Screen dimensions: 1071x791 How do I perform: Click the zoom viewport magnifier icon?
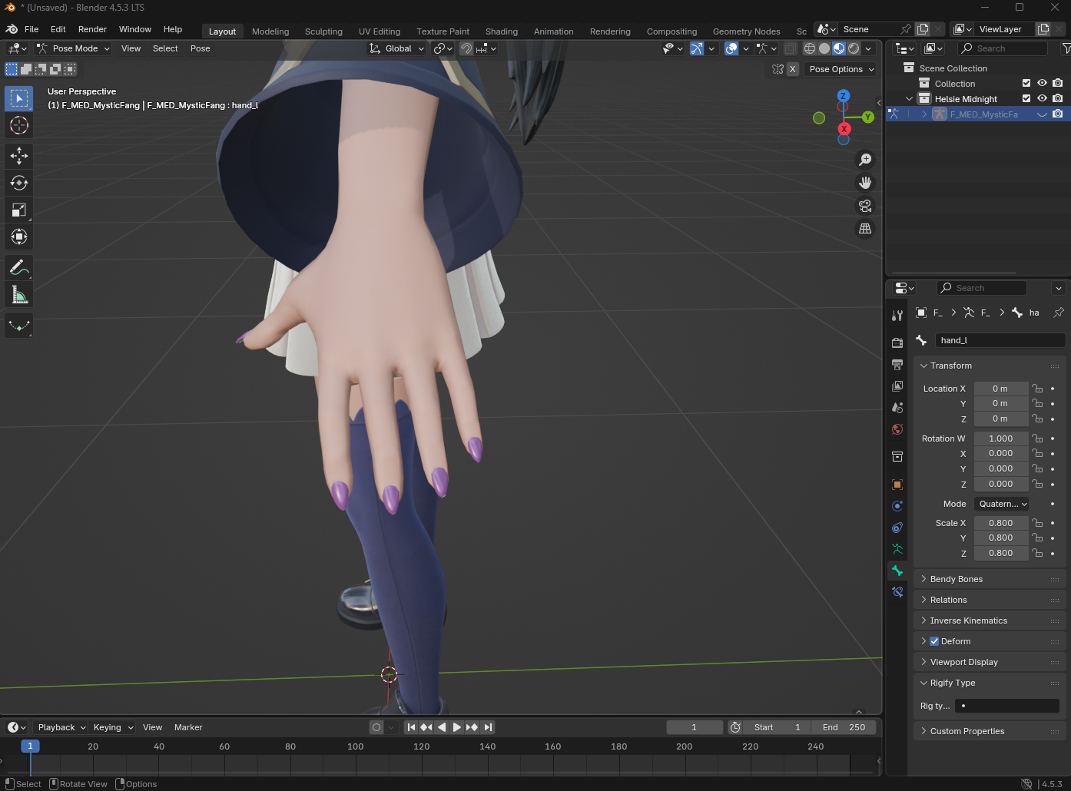point(865,160)
